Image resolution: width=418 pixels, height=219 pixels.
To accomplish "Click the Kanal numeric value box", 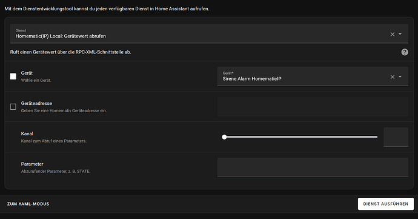I will click(x=396, y=137).
